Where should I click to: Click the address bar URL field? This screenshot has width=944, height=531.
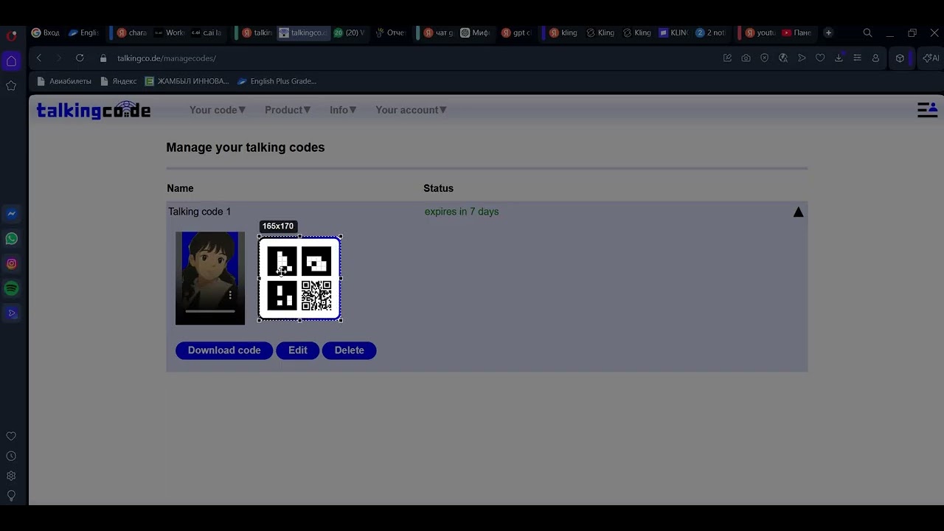[413, 58]
